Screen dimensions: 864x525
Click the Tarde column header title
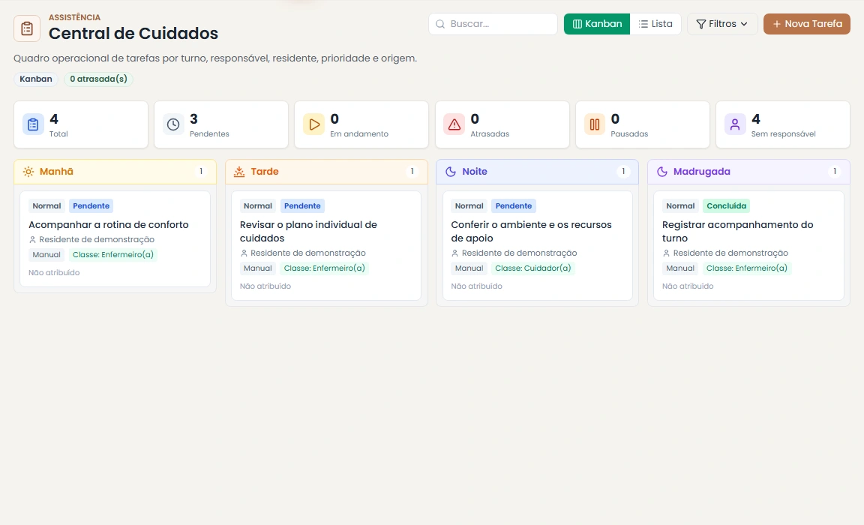(265, 172)
